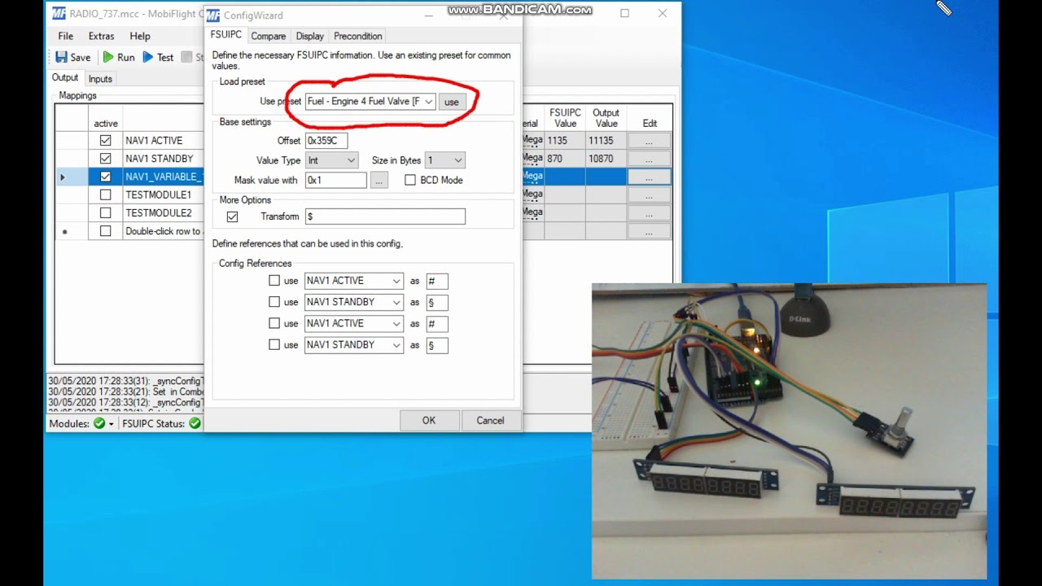This screenshot has height=586, width=1042.
Task: Click the Cancel button
Action: [x=490, y=421]
